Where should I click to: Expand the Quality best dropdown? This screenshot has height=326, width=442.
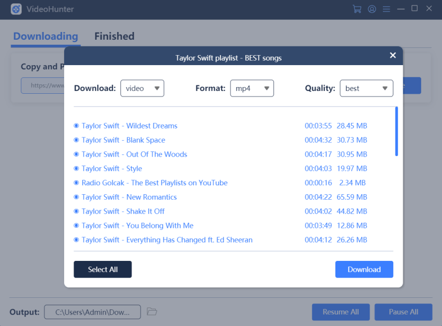366,88
